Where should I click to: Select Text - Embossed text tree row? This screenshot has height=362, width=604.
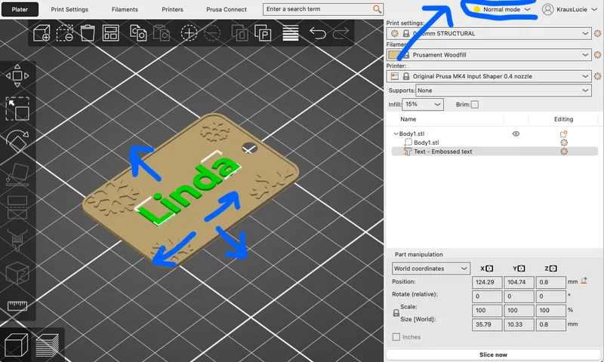pos(495,152)
